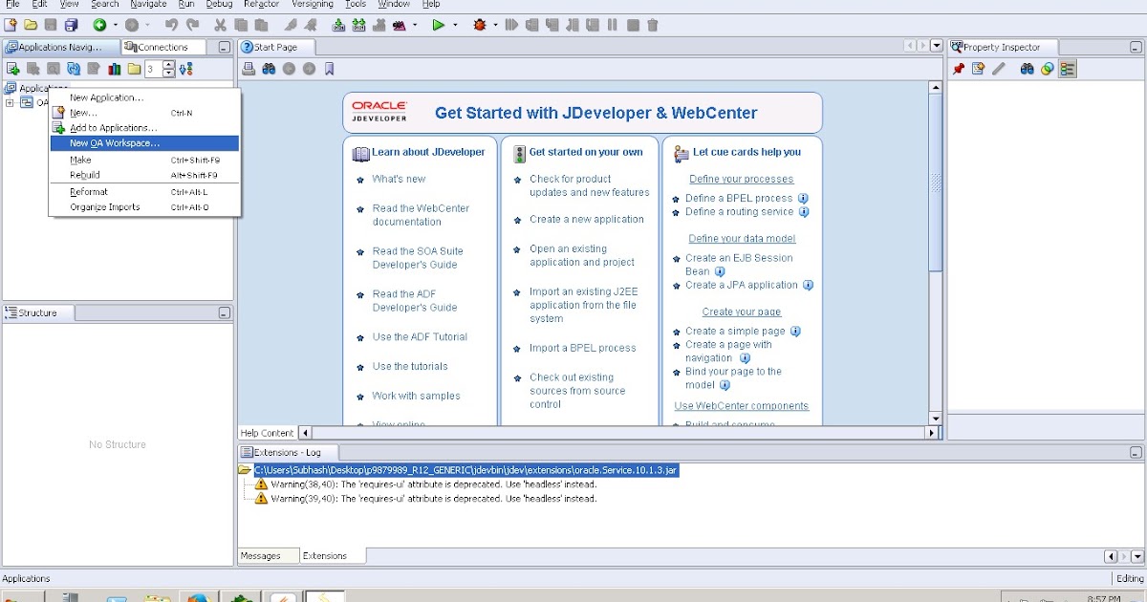The image size is (1147, 602).
Task: Follow the "Use the ADF Tutorial" link
Action: tap(422, 337)
